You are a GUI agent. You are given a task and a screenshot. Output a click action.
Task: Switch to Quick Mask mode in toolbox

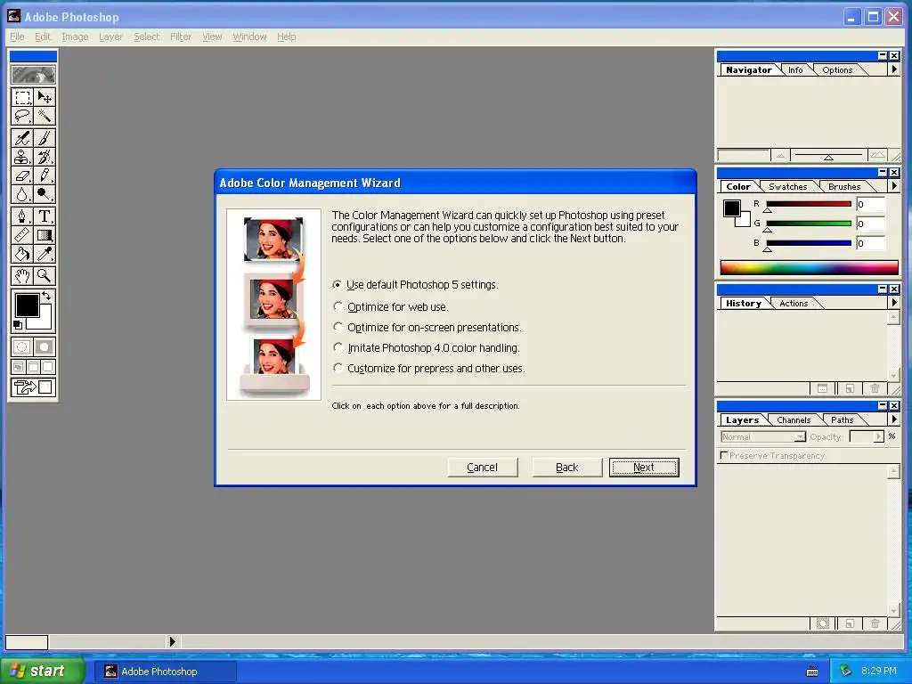pyautogui.click(x=45, y=347)
